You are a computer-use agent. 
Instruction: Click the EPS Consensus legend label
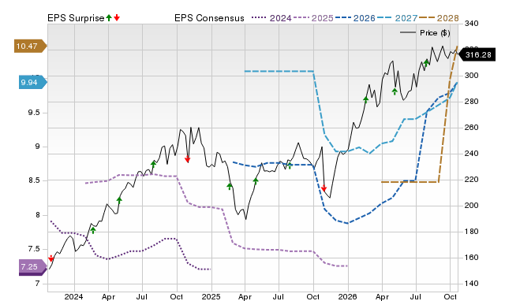[x=209, y=18]
